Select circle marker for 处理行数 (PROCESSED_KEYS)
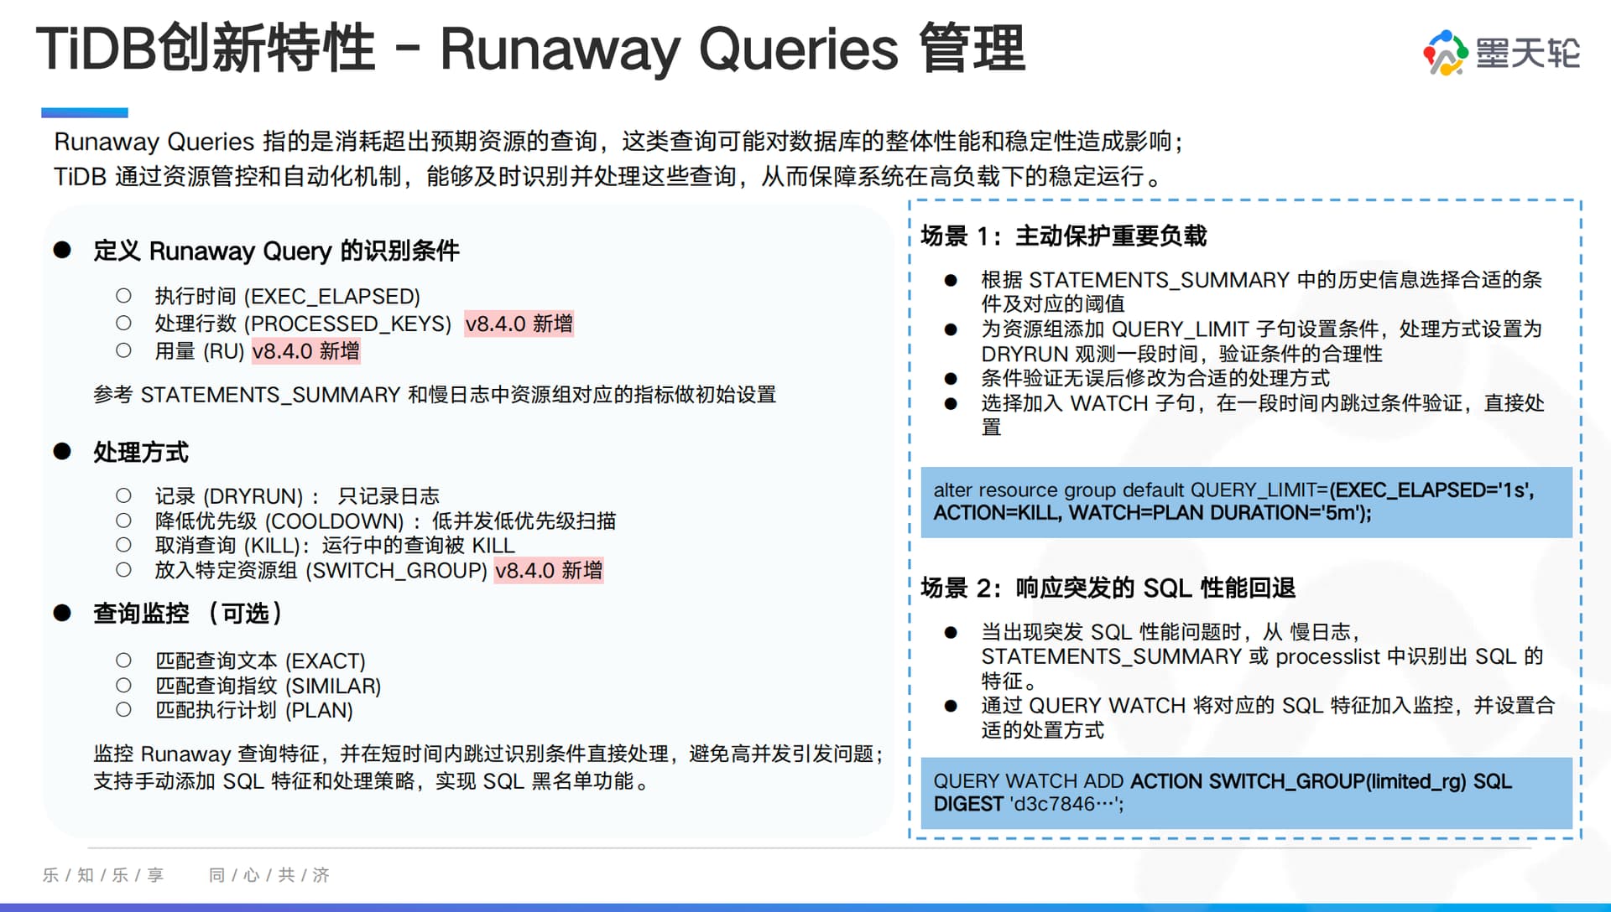Screen dimensions: 1611x912 coord(123,324)
